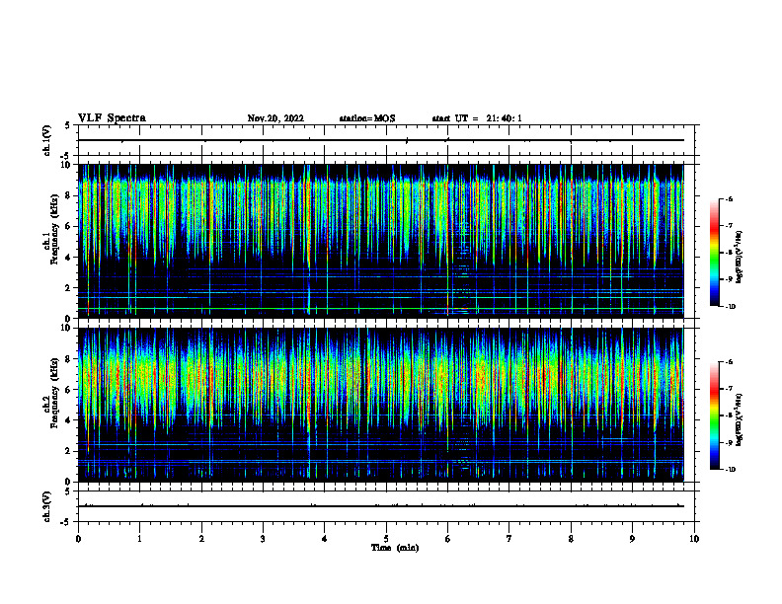Click tick label '4' on time axis
This screenshot has height=604, width=782.
pyautogui.click(x=325, y=539)
